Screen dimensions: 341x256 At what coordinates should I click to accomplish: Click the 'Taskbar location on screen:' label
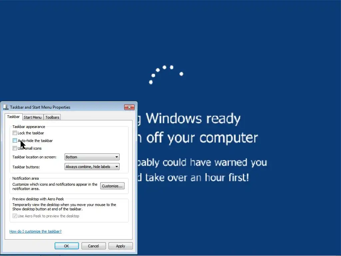click(34, 157)
